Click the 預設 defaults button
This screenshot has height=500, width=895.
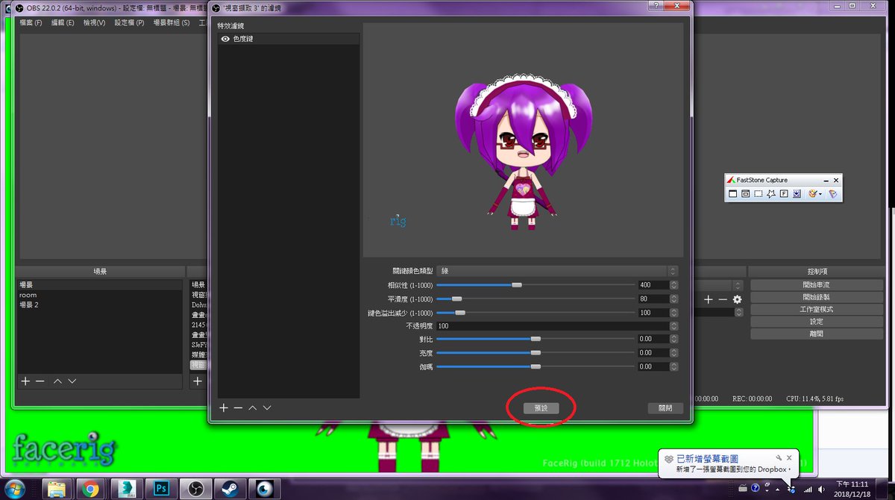(x=541, y=408)
